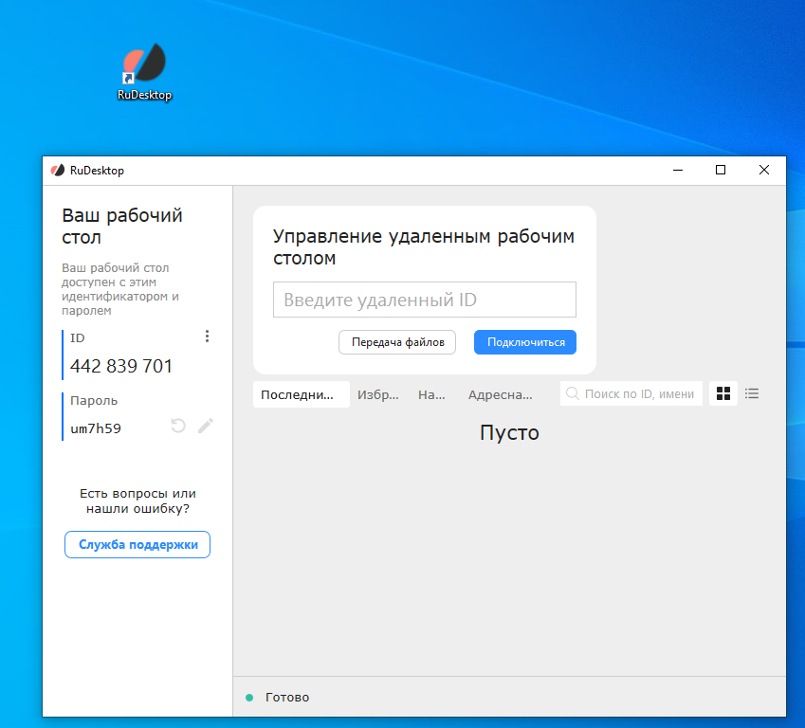Click the 'Готово' status text

coord(287,698)
